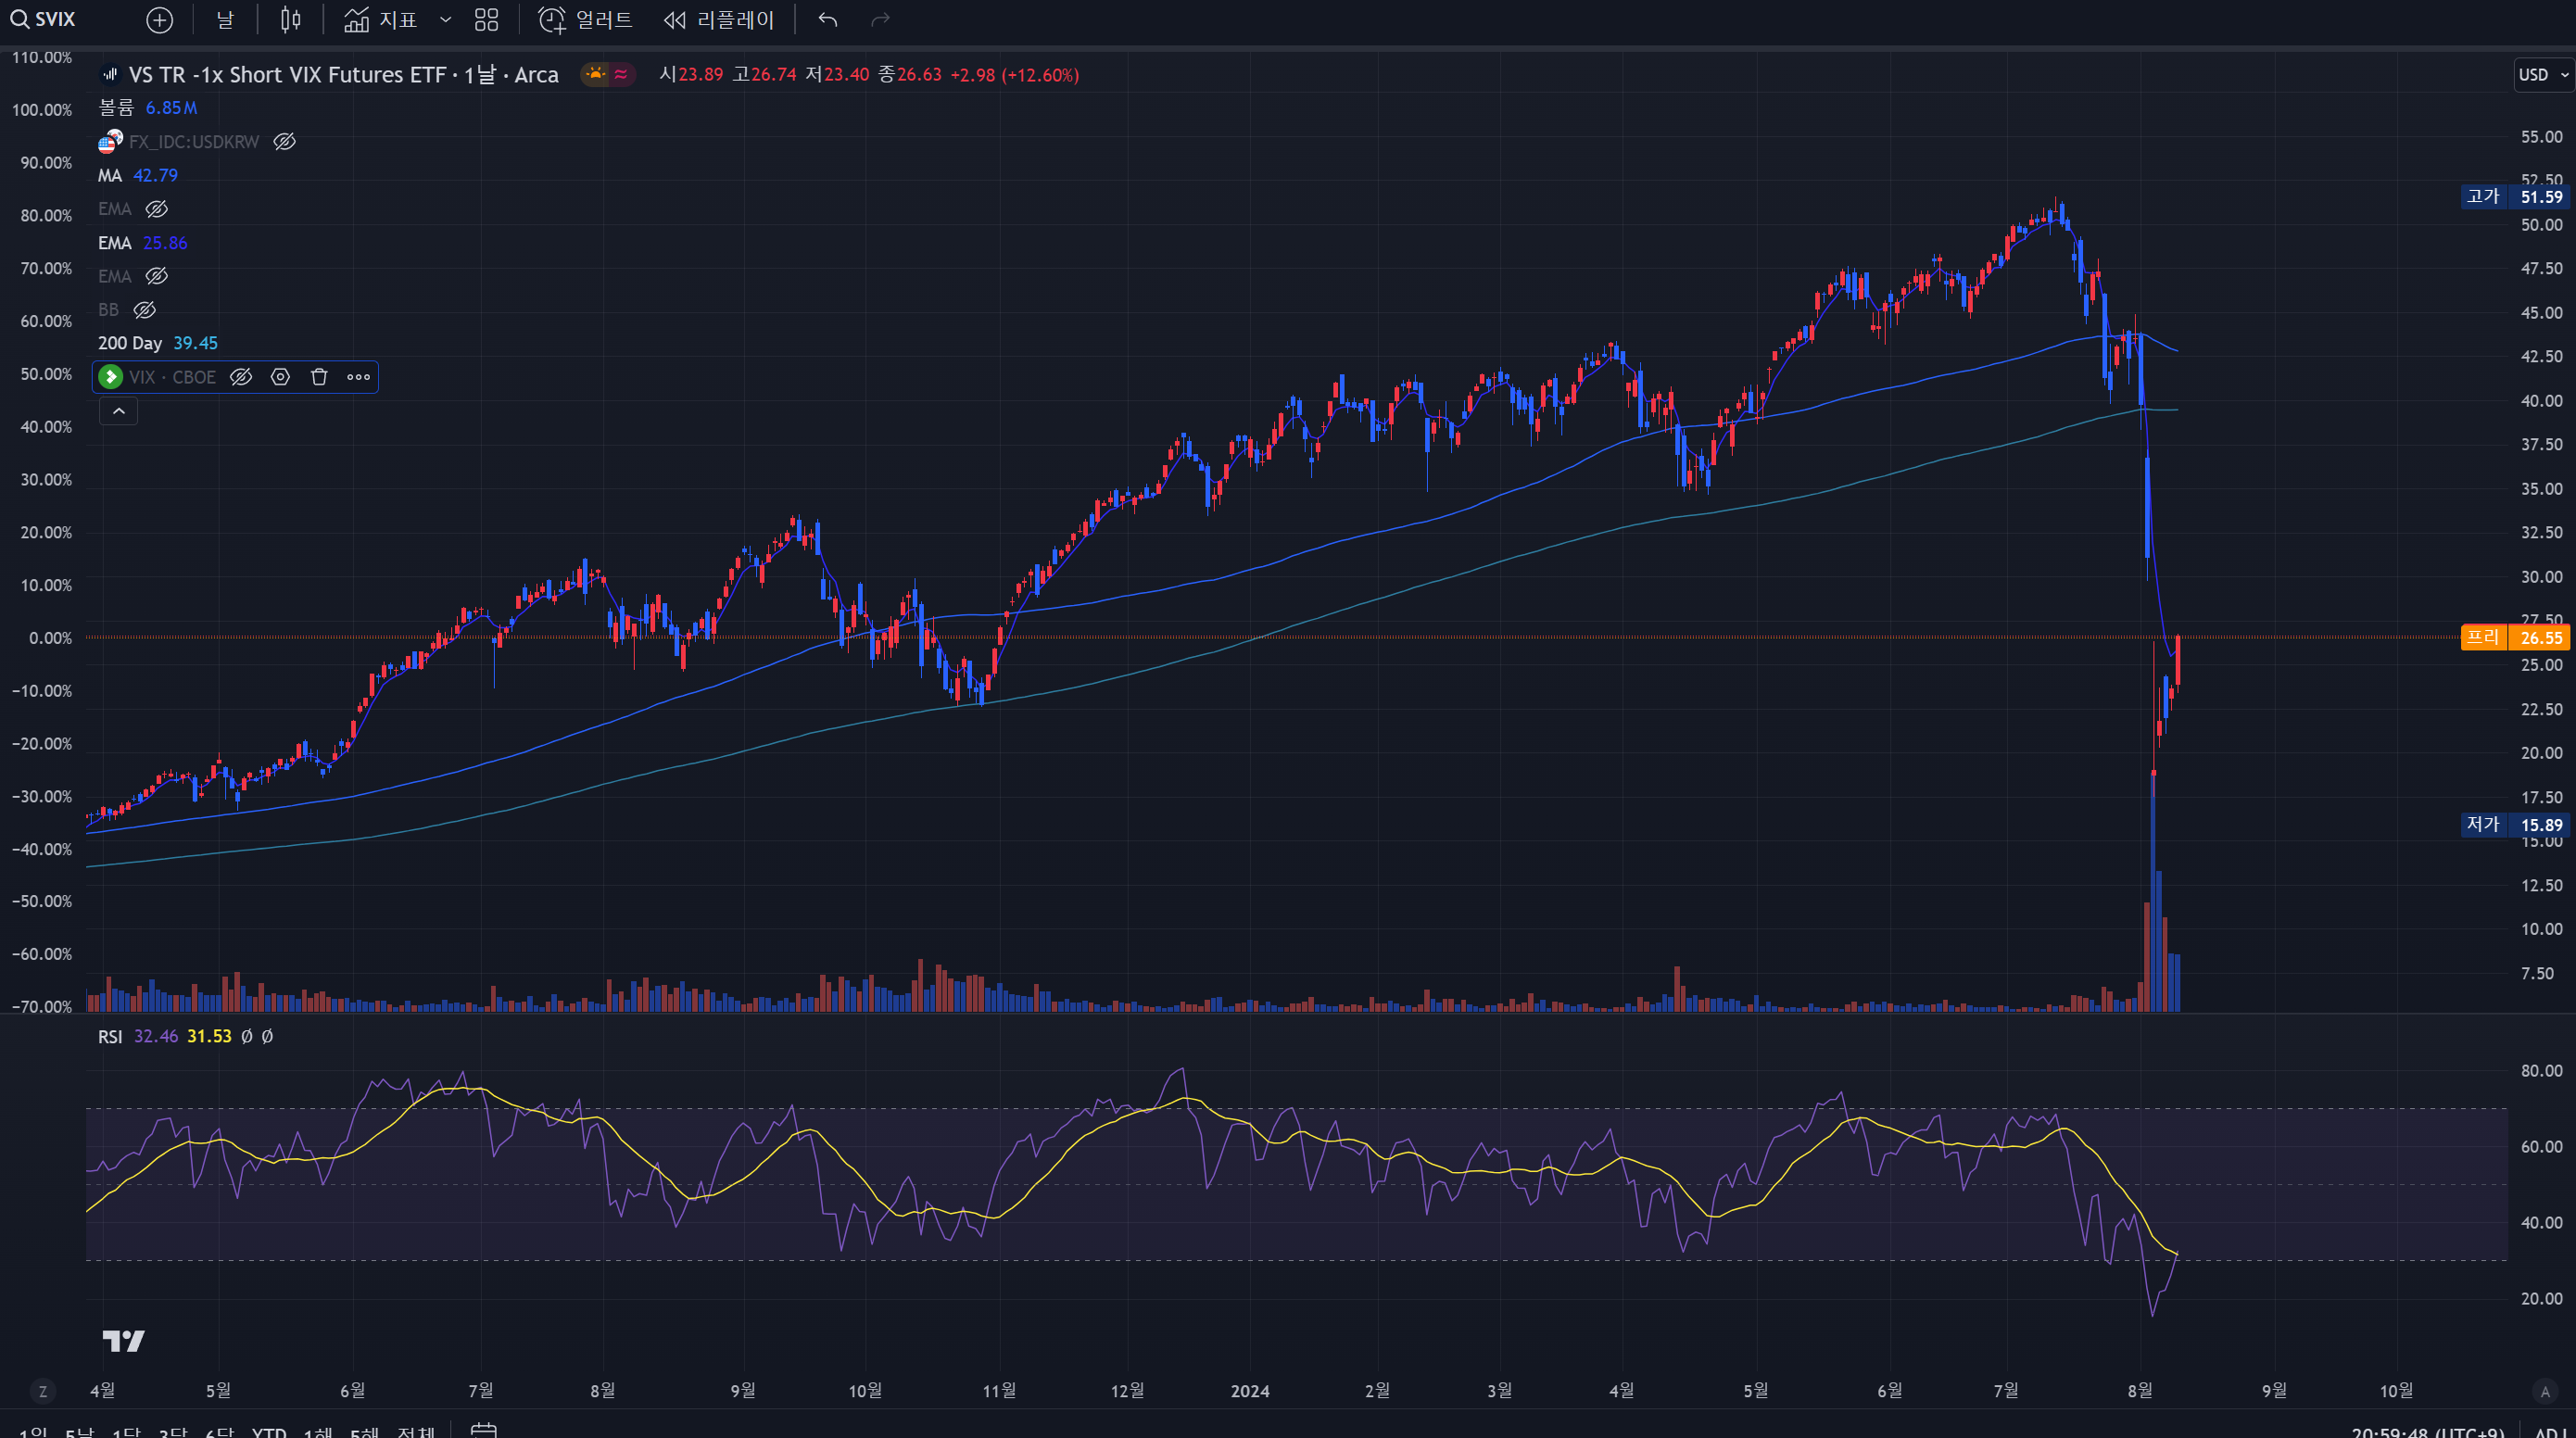
Task: Click 50.00 on the price scale
Action: pos(2541,225)
